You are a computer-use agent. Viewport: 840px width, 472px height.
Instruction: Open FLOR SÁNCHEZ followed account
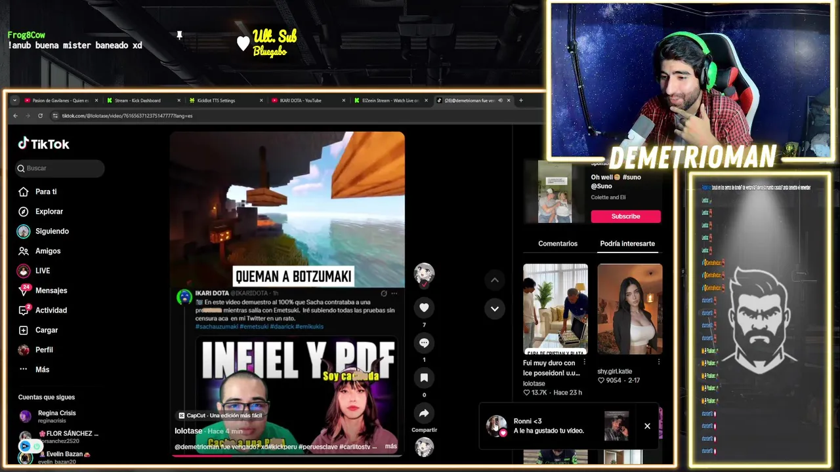(59, 437)
